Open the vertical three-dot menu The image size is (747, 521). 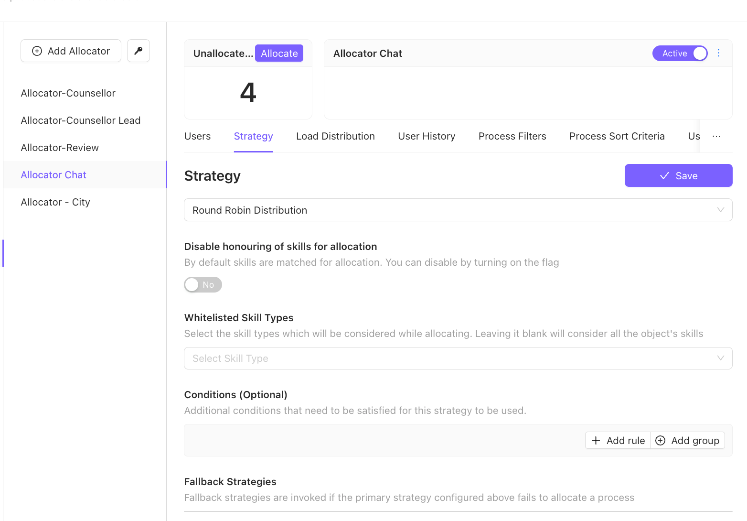[x=718, y=53]
